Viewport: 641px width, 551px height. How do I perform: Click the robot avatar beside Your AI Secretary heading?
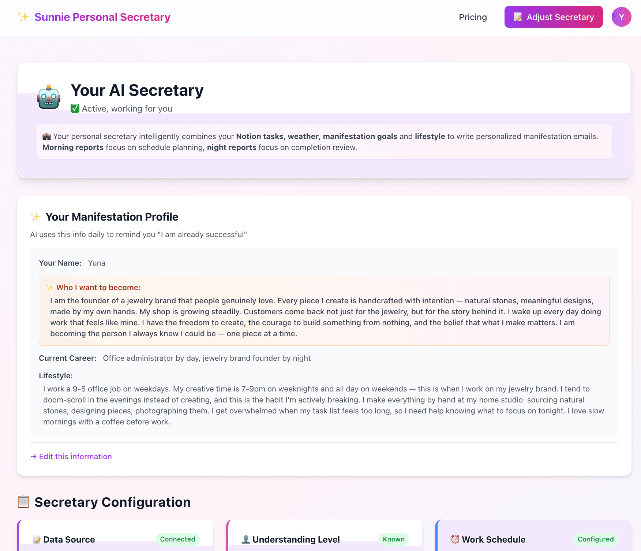[x=49, y=97]
